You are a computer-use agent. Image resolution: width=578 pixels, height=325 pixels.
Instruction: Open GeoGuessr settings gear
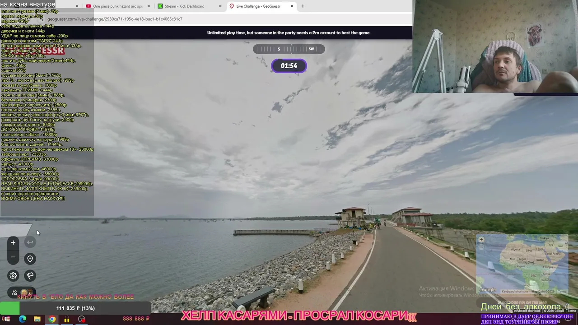(13, 276)
